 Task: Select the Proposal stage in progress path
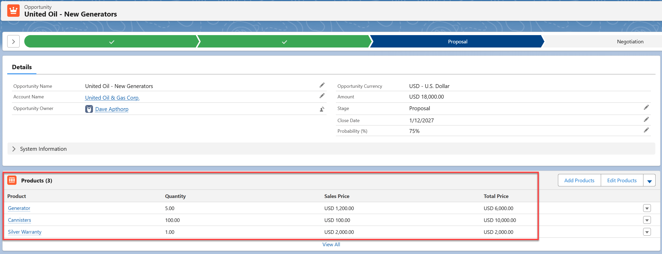point(457,42)
